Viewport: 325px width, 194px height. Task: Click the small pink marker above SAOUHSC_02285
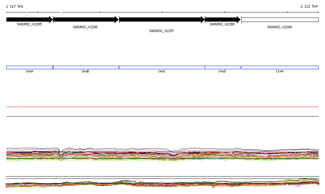pyautogui.click(x=27, y=13)
